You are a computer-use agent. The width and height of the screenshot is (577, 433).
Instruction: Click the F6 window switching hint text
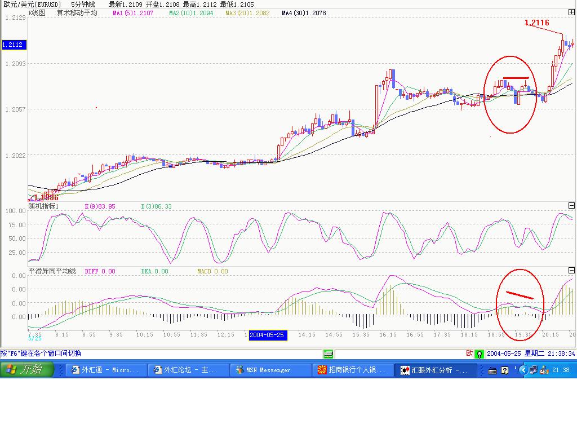coord(41,354)
